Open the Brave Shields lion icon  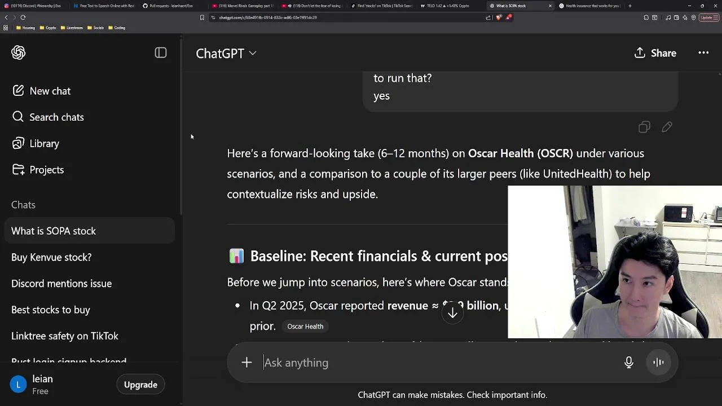pyautogui.click(x=499, y=17)
